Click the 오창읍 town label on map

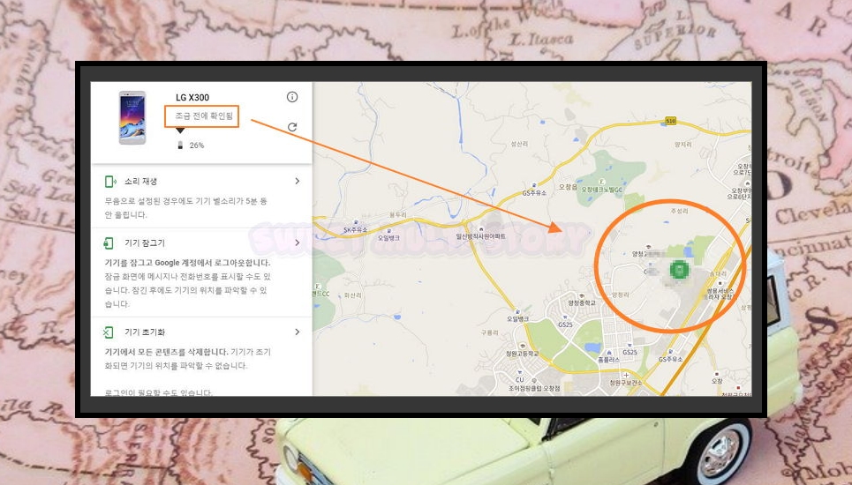click(x=568, y=187)
